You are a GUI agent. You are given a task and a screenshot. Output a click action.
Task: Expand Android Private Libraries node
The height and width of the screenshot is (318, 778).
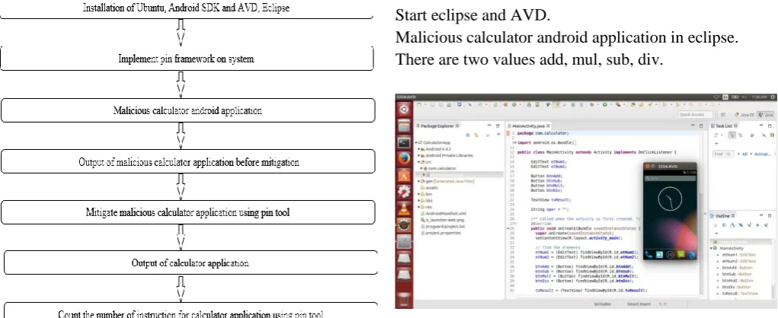click(420, 155)
